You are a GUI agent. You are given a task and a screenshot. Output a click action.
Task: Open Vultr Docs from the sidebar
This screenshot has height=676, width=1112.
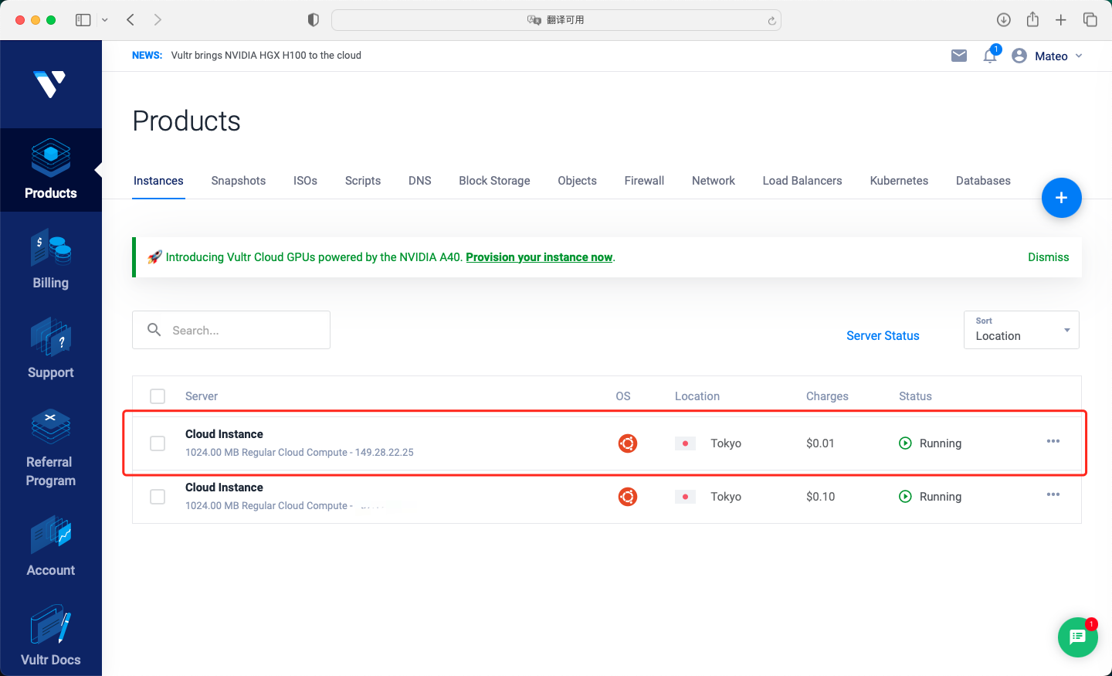click(51, 637)
